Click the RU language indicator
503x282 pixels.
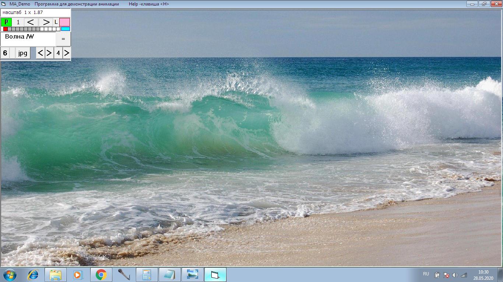pyautogui.click(x=426, y=274)
